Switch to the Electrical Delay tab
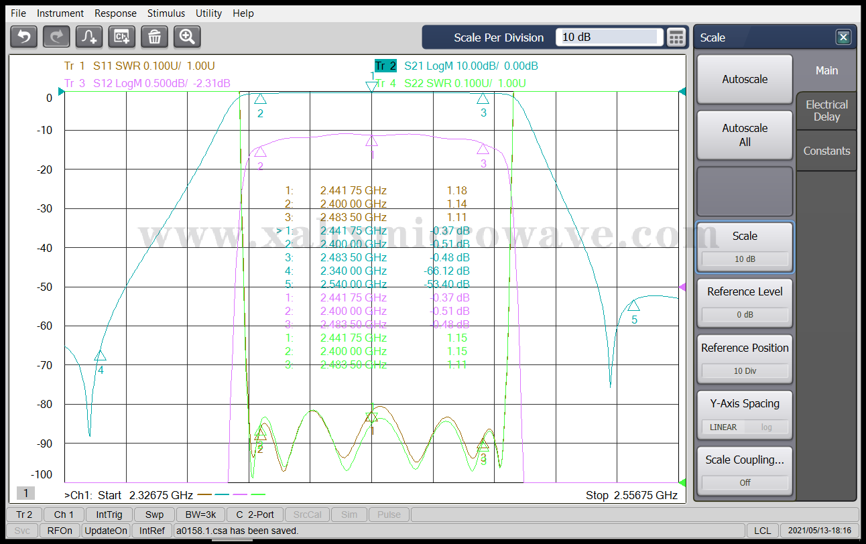This screenshot has height=544, width=866. (x=826, y=111)
